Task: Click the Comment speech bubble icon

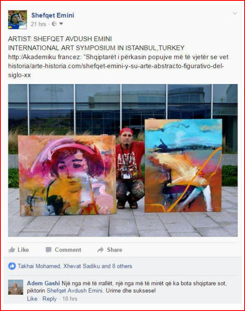Action: [x=48, y=250]
